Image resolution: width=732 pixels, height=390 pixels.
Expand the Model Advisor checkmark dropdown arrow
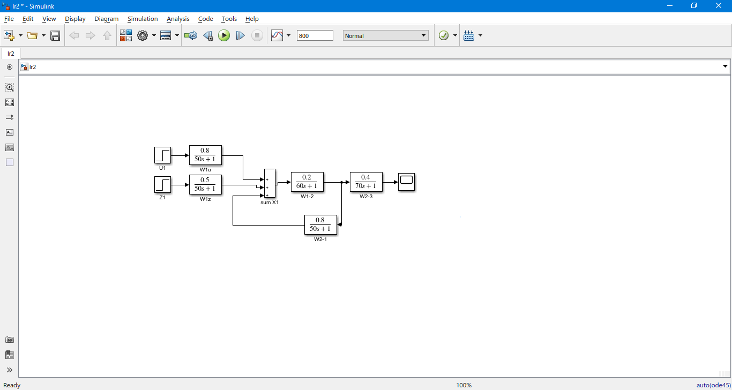click(x=455, y=36)
